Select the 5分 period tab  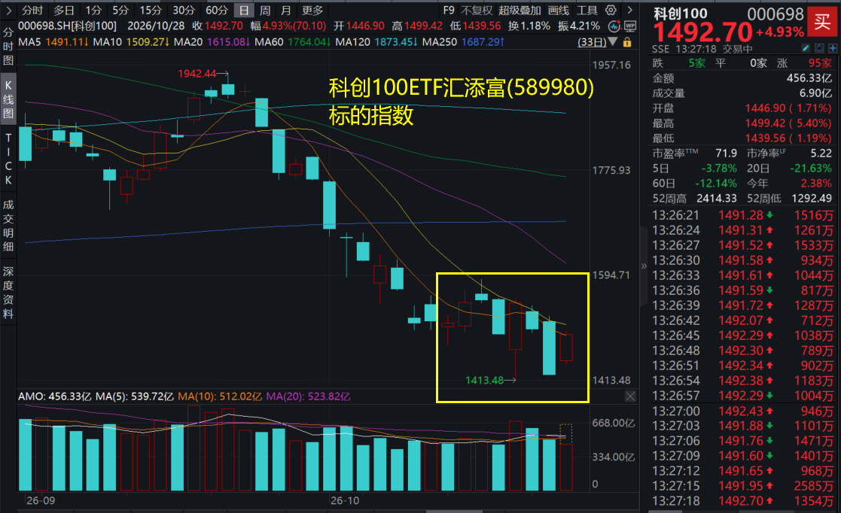(120, 11)
